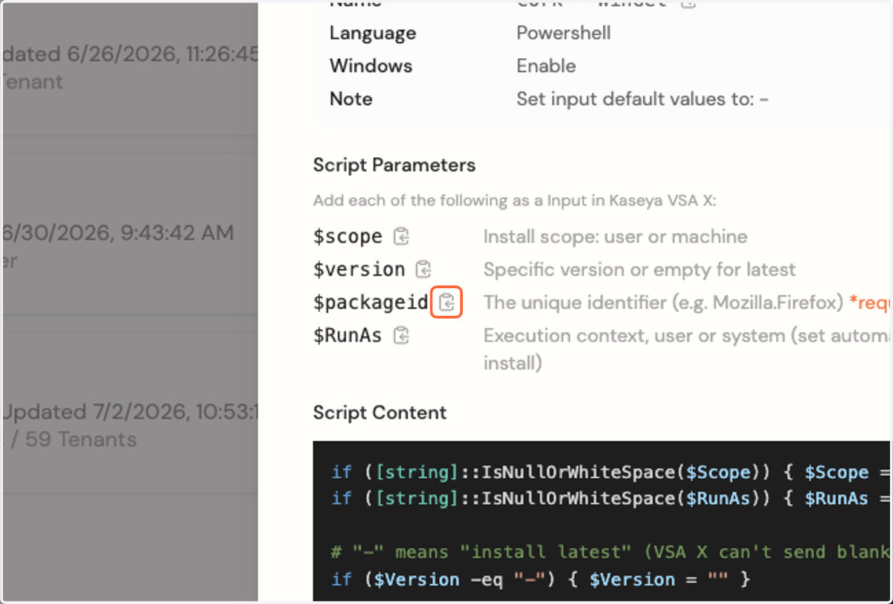Click the 'install latest' code comment line
Viewport: 893px width, 604px height.
[610, 552]
